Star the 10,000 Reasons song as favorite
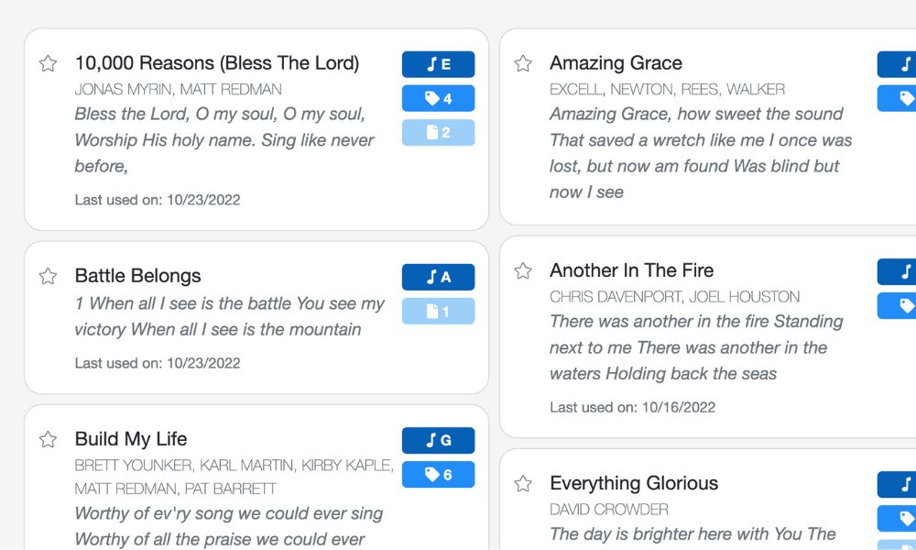Viewport: 916px width, 550px height. [48, 63]
